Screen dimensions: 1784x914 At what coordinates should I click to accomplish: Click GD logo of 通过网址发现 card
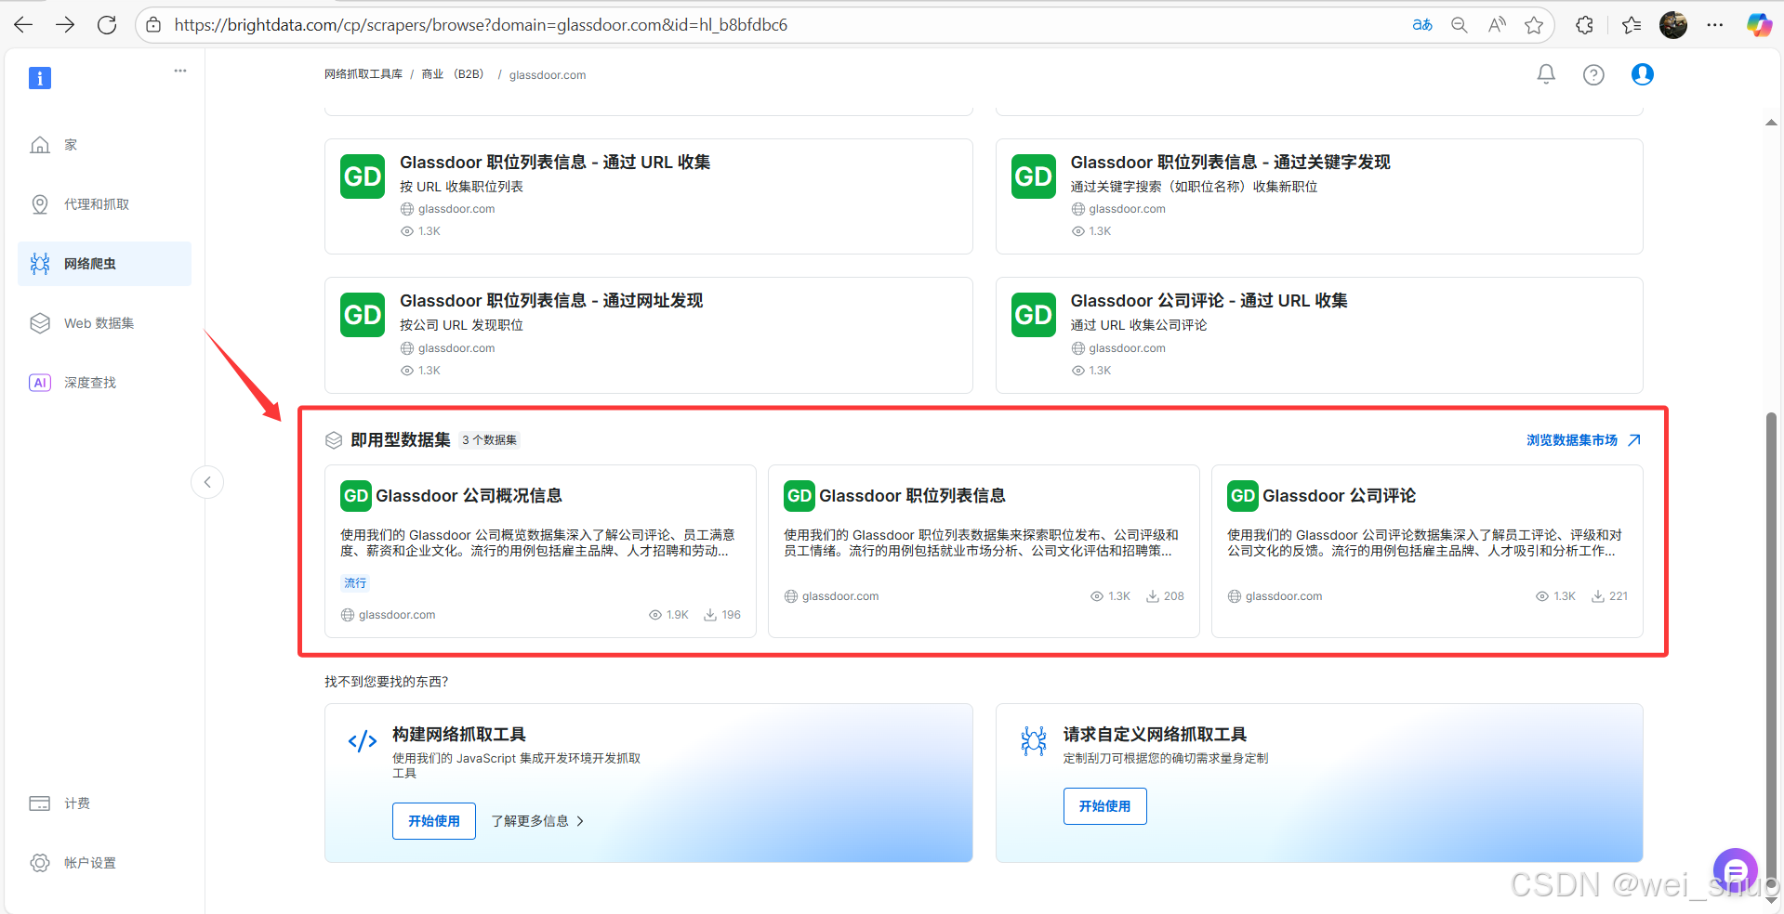pos(363,315)
